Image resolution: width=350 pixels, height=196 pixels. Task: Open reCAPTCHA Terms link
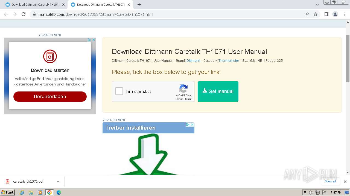pyautogui.click(x=188, y=99)
